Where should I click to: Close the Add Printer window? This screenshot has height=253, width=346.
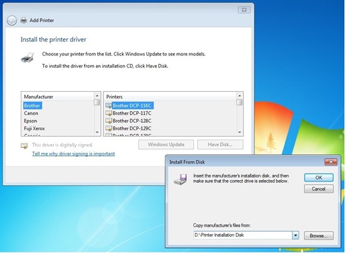point(244,10)
